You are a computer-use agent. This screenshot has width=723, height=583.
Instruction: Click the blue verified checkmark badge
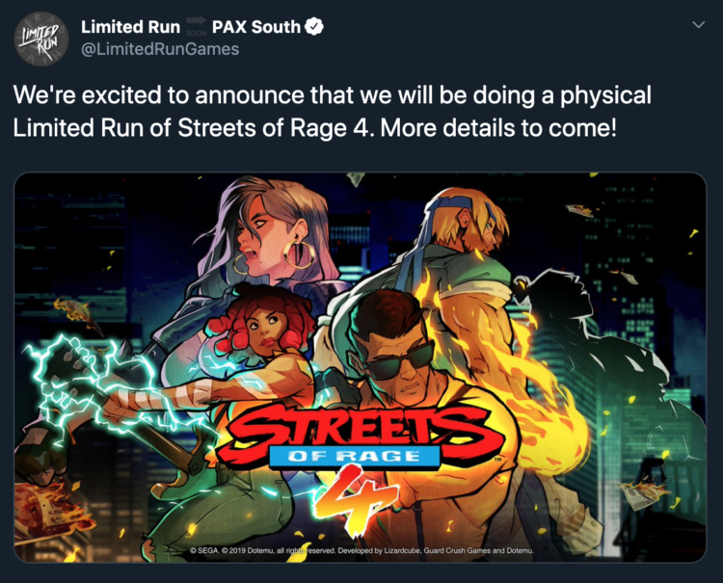(314, 27)
